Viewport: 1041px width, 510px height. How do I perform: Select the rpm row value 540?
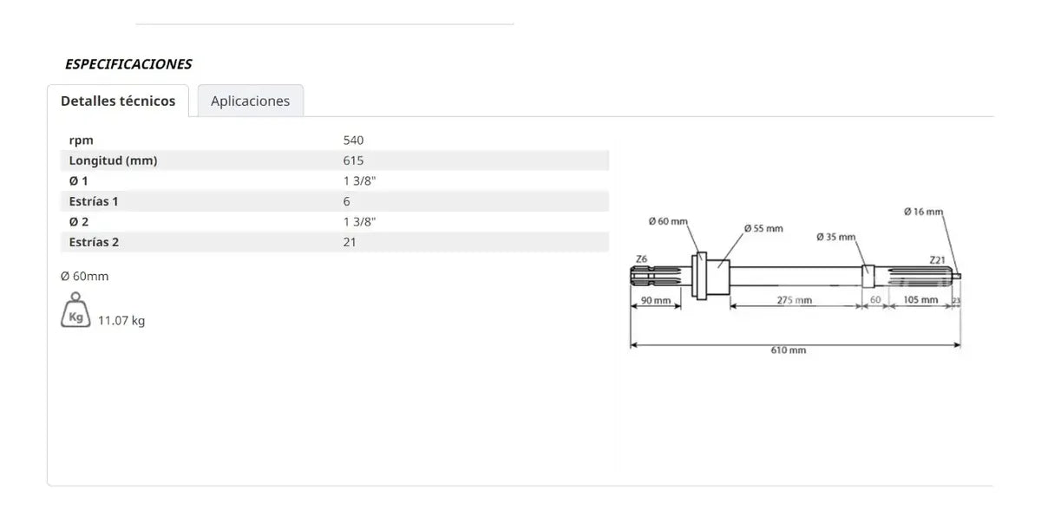(x=354, y=140)
